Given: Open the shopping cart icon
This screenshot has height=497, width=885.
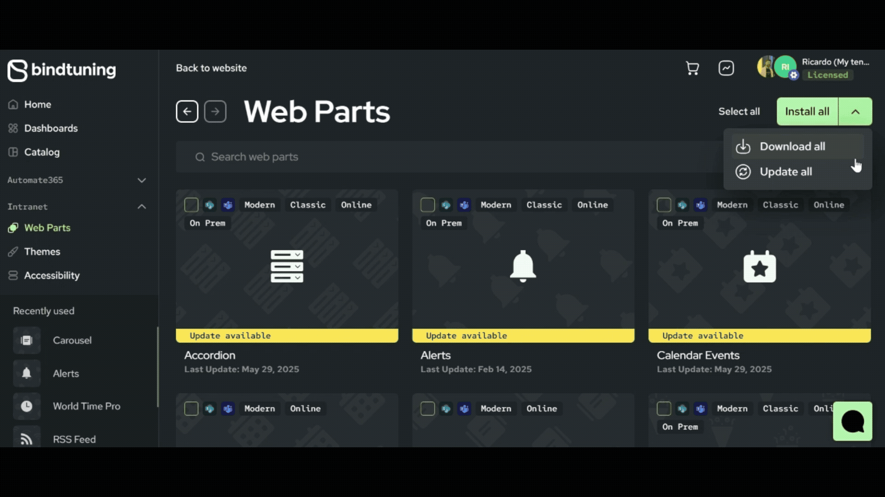Looking at the screenshot, I should (x=692, y=68).
